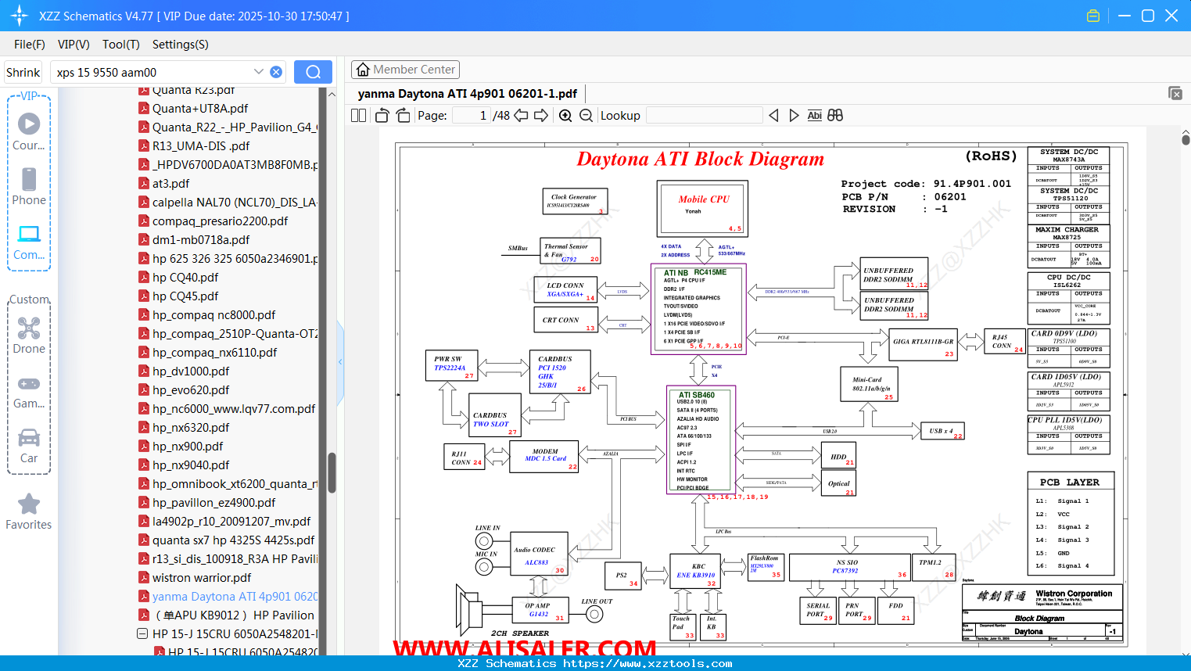Open Quanta+UT8A.pdf
1191x671 pixels.
(200, 109)
